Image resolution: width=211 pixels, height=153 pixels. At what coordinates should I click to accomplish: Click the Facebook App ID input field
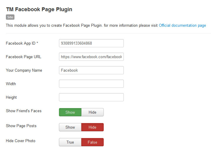point(91,43)
